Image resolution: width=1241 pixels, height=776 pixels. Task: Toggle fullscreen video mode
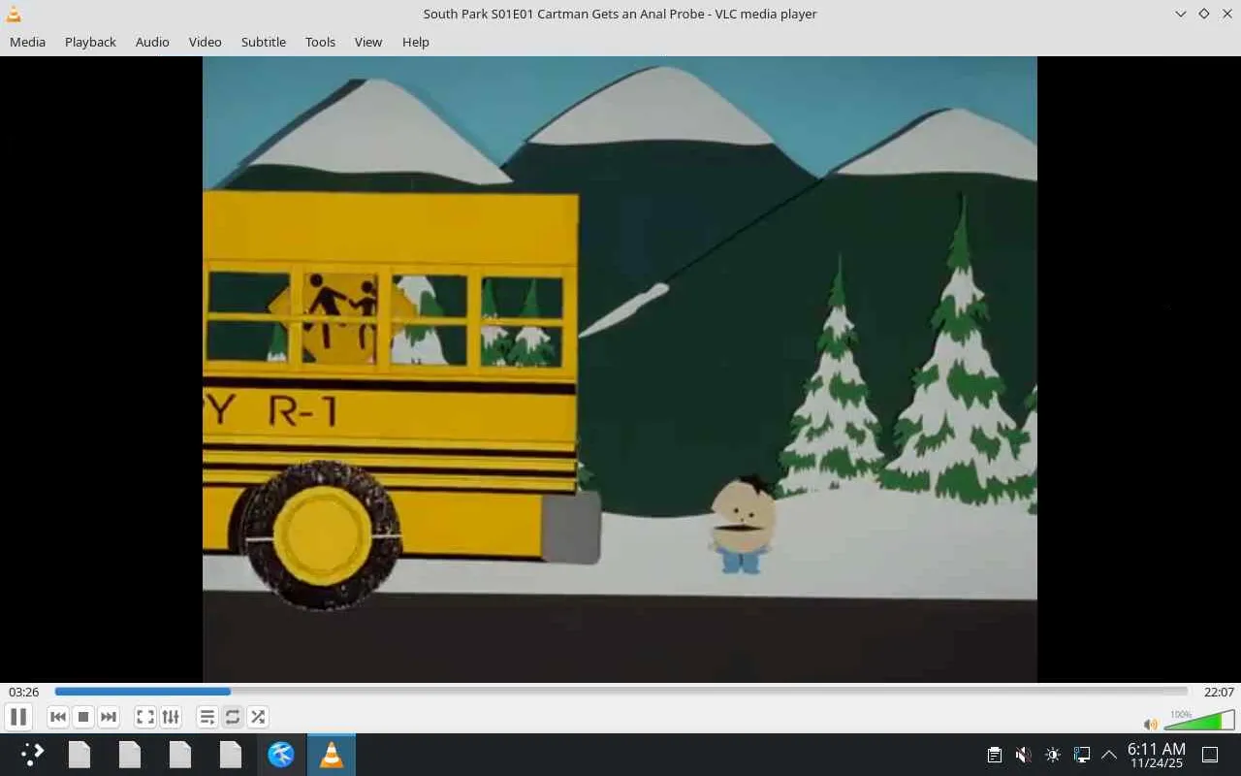[144, 717]
